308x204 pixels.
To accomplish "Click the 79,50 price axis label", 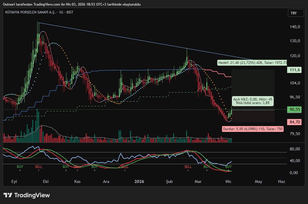I will (x=295, y=134).
